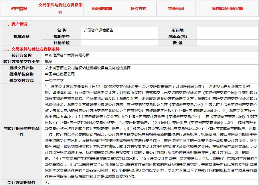The width and height of the screenshot is (259, 186).
Task: Select the 成新率(%) label cell
Action: (x=177, y=36)
